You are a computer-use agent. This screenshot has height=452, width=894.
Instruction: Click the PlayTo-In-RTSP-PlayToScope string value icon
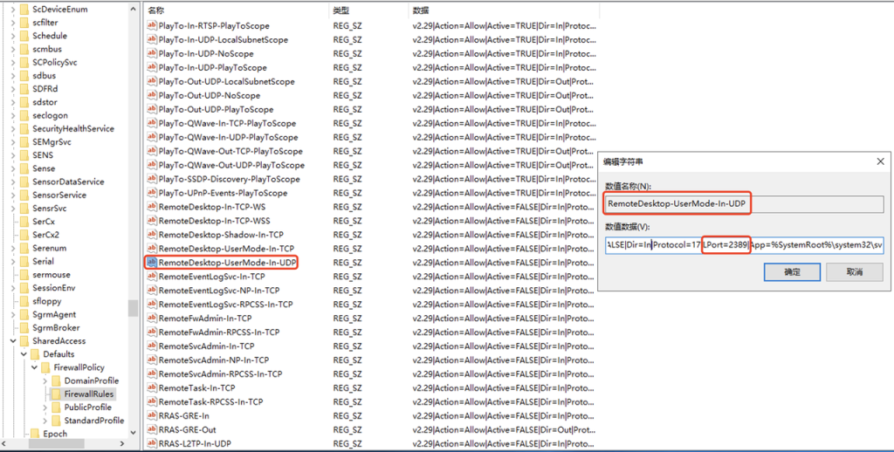click(152, 26)
